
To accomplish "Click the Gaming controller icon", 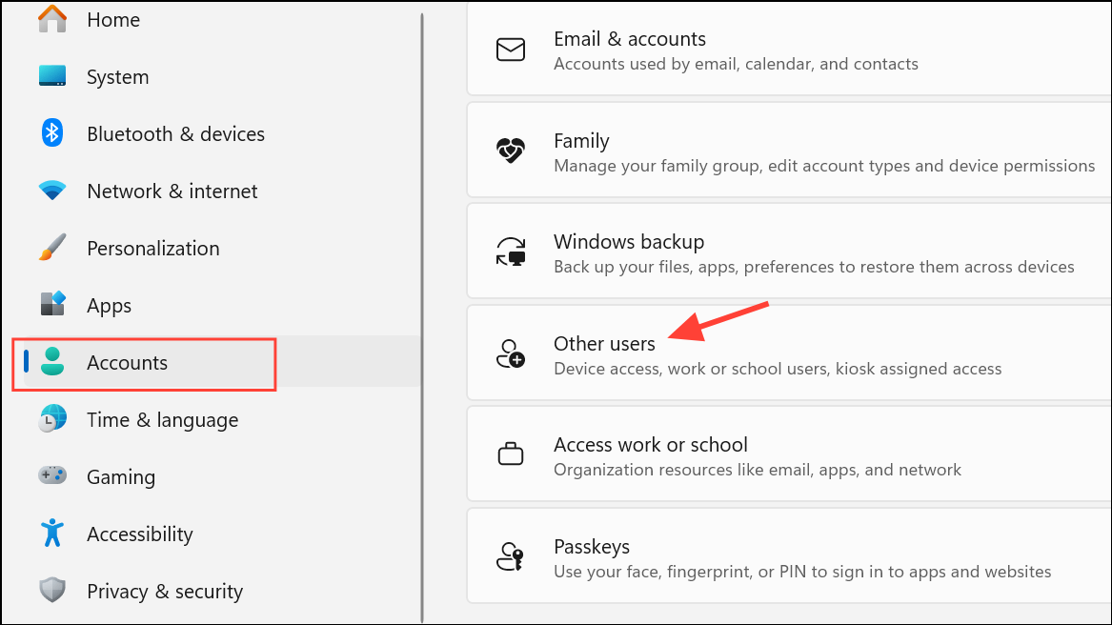I will [52, 475].
